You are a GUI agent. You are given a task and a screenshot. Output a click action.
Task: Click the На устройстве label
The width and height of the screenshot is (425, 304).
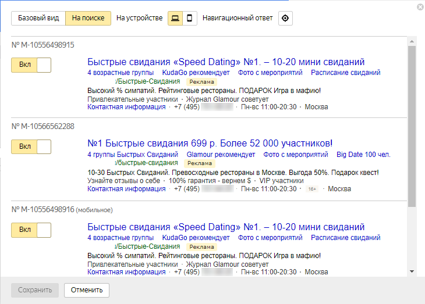pyautogui.click(x=139, y=18)
